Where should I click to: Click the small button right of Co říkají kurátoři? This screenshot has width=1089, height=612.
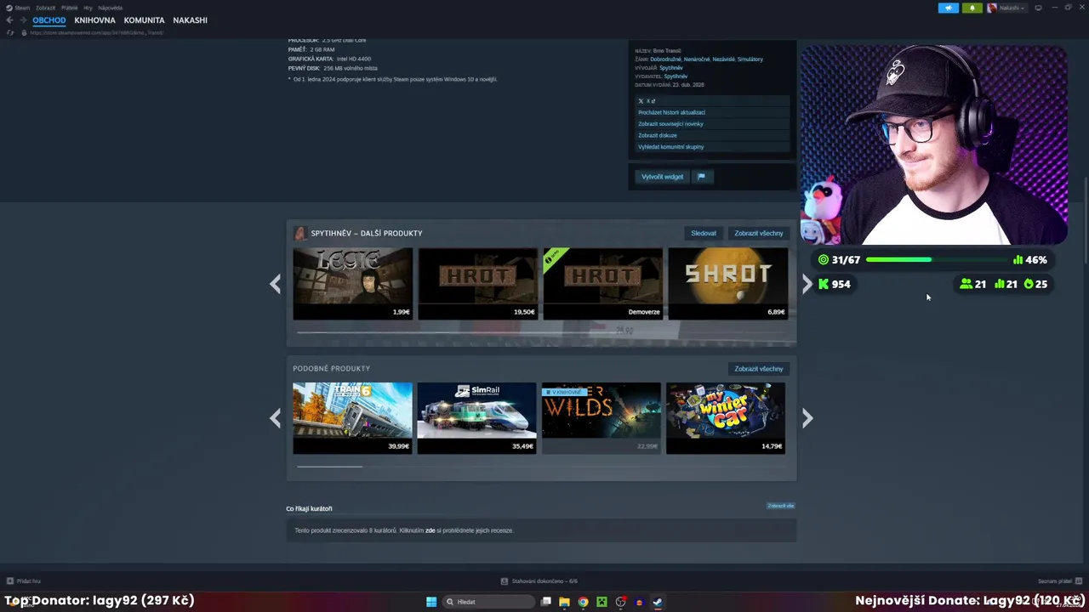781,506
